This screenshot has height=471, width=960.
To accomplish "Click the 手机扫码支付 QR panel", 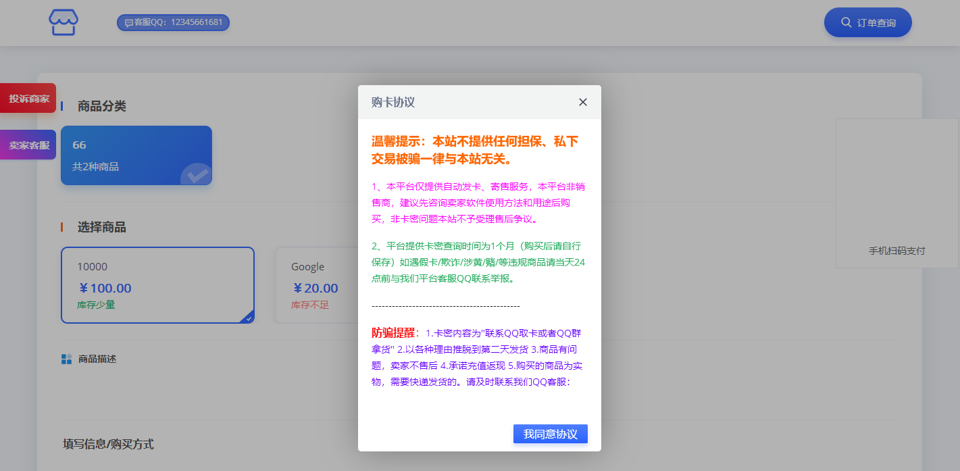I will (896, 193).
